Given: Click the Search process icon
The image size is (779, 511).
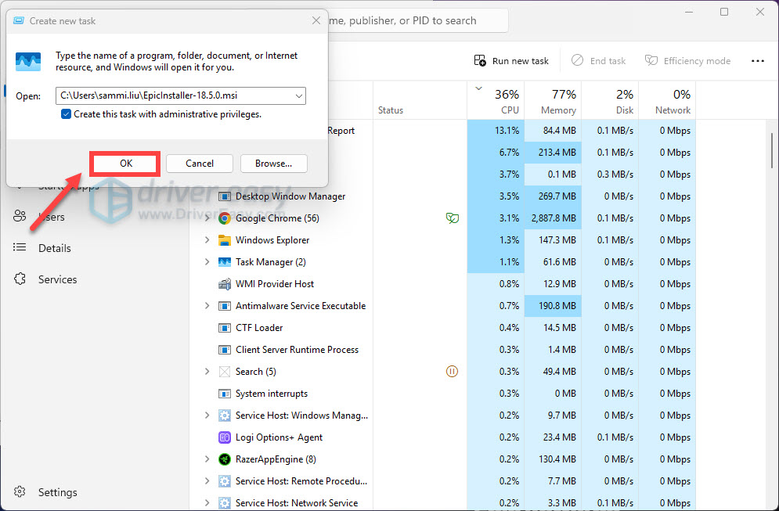Looking at the screenshot, I should pyautogui.click(x=225, y=372).
